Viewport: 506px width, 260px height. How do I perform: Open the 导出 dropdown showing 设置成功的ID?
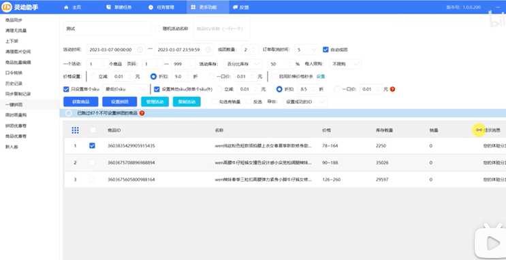point(305,102)
